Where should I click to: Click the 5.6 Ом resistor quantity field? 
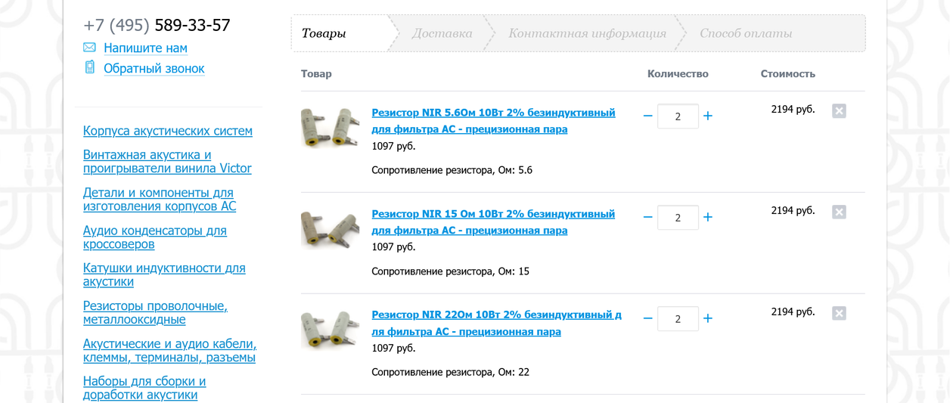678,116
